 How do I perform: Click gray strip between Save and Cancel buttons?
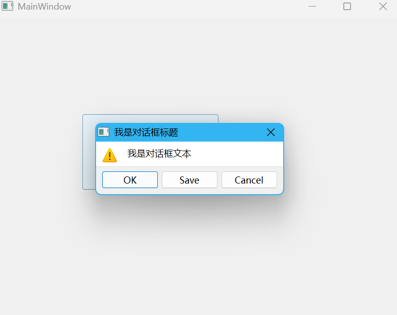tap(219, 180)
